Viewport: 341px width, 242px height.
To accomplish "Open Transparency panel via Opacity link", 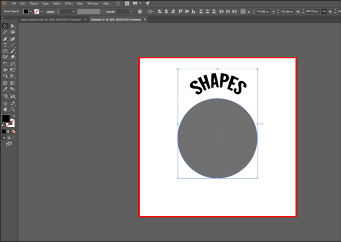I will point(111,11).
